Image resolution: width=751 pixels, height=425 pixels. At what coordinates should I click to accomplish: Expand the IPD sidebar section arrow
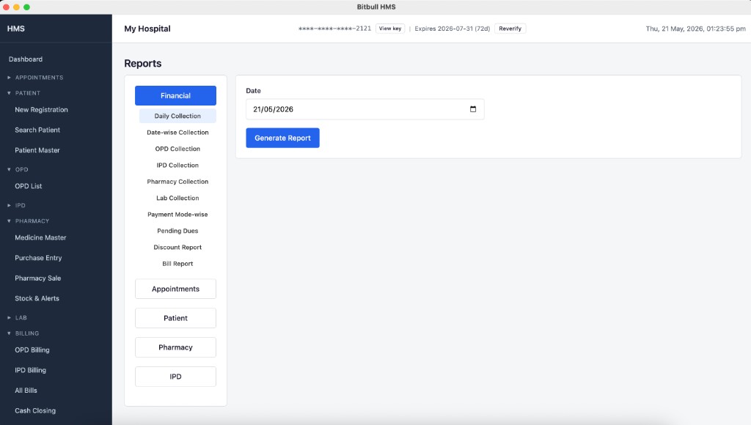click(x=9, y=205)
